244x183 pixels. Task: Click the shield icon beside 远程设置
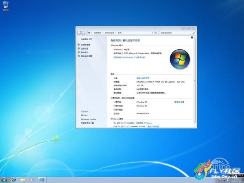(x=79, y=48)
